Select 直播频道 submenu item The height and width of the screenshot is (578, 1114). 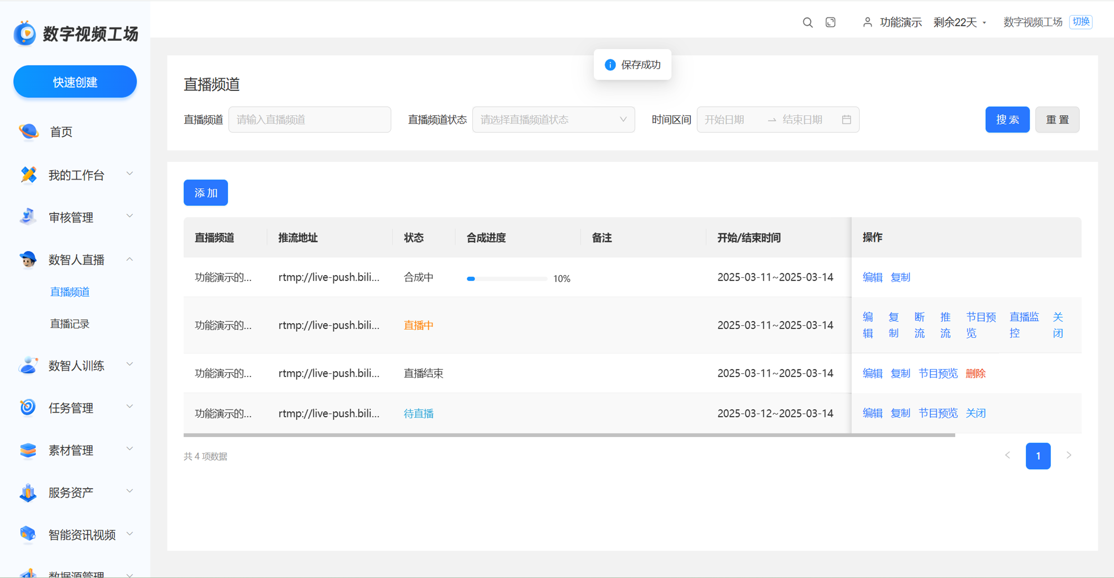pyautogui.click(x=70, y=292)
